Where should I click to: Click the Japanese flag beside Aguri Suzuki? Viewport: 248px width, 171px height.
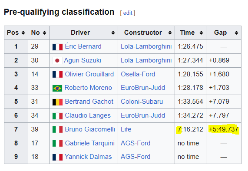57,60
